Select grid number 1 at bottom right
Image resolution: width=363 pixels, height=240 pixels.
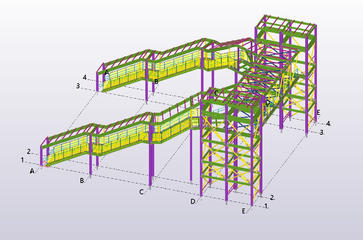266,206
